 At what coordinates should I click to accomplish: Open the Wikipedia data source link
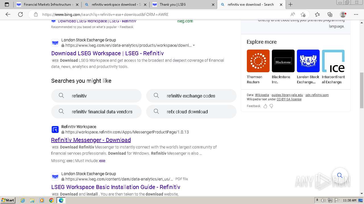coord(262,95)
